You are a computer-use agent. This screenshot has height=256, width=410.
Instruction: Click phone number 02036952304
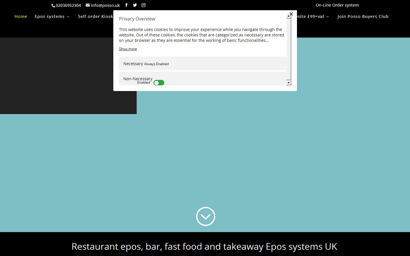(x=68, y=5)
